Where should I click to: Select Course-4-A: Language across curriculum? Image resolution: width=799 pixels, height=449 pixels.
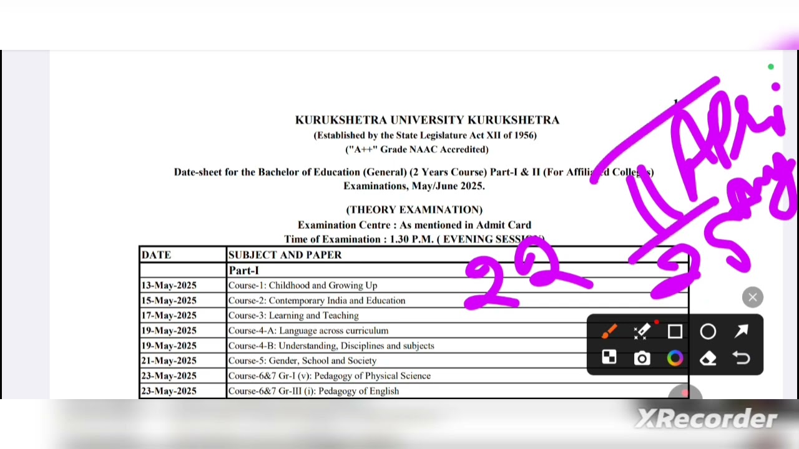[308, 331]
